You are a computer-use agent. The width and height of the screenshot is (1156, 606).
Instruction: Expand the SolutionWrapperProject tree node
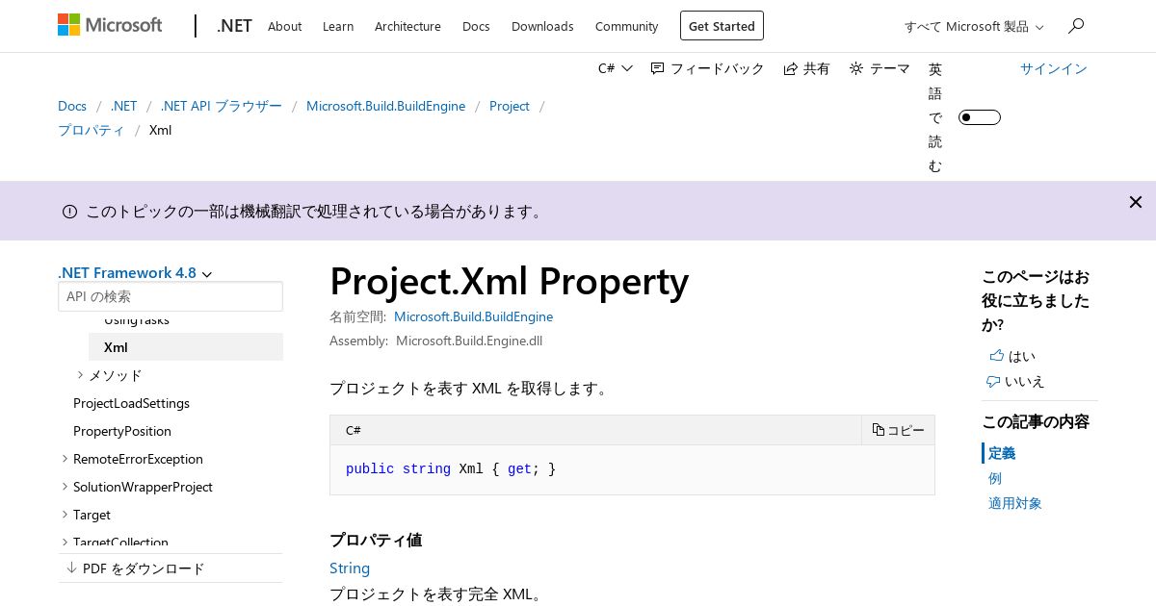coord(65,487)
